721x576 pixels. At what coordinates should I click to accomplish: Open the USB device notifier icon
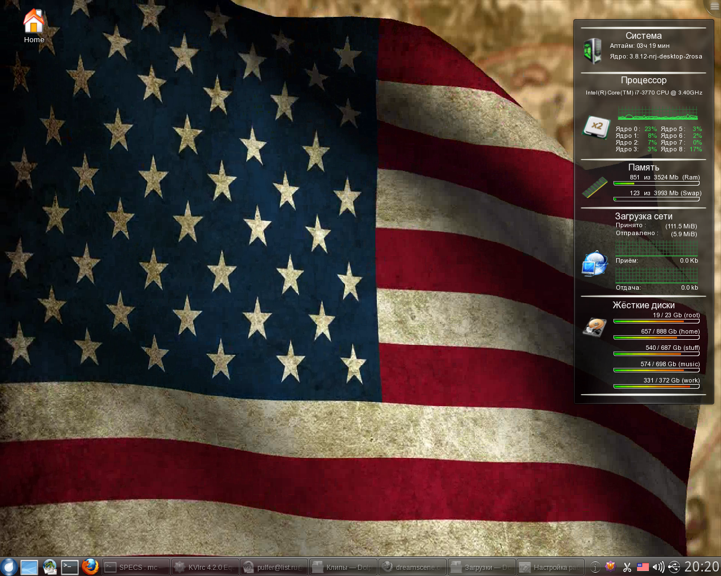(674, 567)
